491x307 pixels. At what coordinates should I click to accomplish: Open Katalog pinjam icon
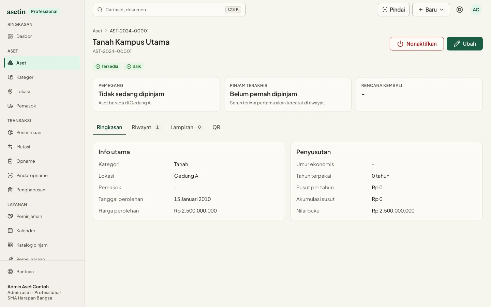[10, 245]
